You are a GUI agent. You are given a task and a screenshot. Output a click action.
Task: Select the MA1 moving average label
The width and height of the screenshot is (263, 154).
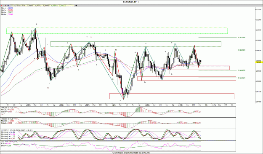(x=7, y=8)
